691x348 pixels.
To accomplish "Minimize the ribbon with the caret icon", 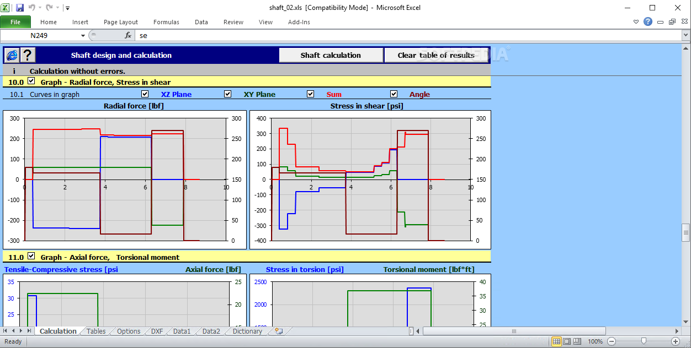I will (x=636, y=22).
